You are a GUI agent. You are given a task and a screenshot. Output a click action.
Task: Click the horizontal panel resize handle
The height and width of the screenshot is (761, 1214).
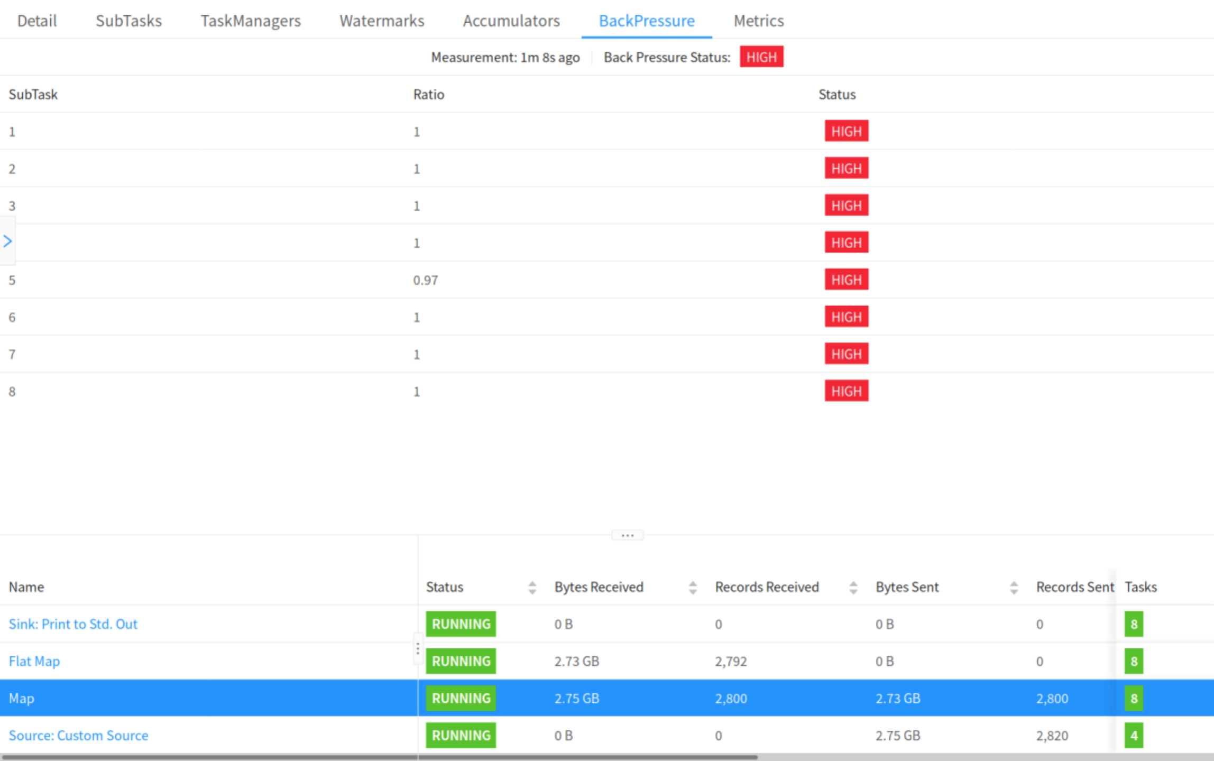pos(627,535)
